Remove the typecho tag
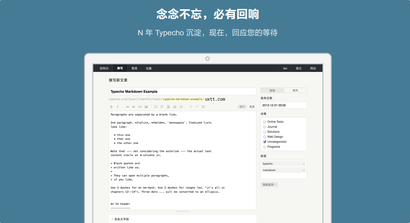 point(304,164)
